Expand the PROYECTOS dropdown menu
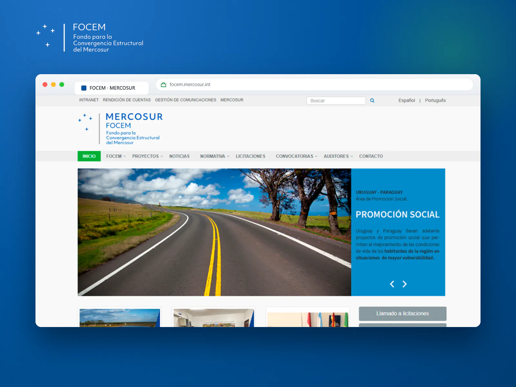Image resolution: width=516 pixels, height=387 pixels. tap(147, 156)
